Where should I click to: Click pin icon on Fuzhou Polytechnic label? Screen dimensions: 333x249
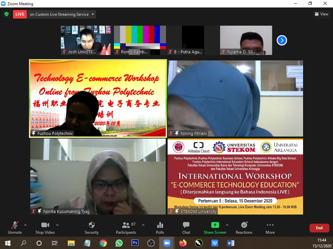pos(34,133)
